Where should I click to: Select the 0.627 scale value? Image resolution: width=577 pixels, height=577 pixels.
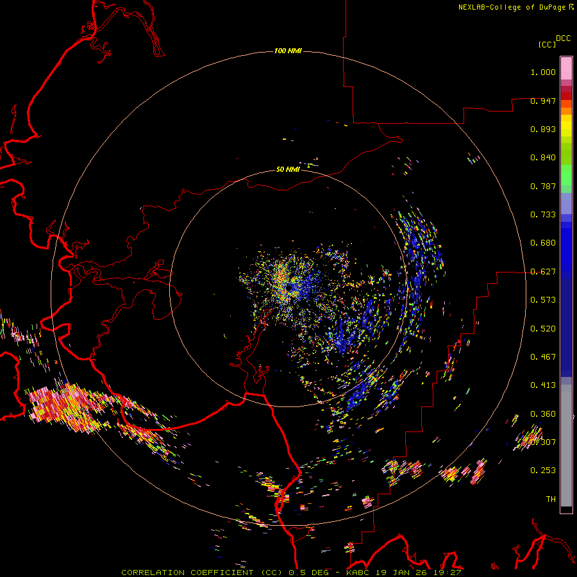(543, 272)
